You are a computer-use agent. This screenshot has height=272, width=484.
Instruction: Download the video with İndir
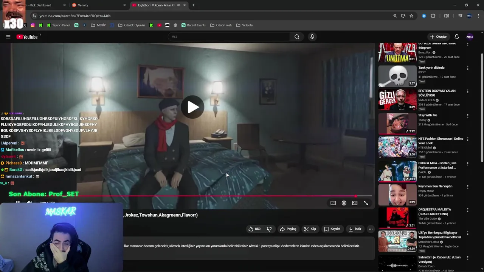click(355, 229)
